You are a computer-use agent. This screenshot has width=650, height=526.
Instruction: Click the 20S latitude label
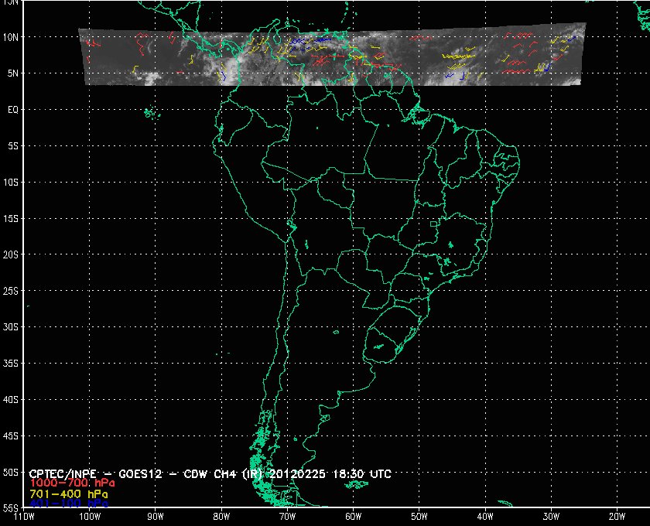(11, 254)
